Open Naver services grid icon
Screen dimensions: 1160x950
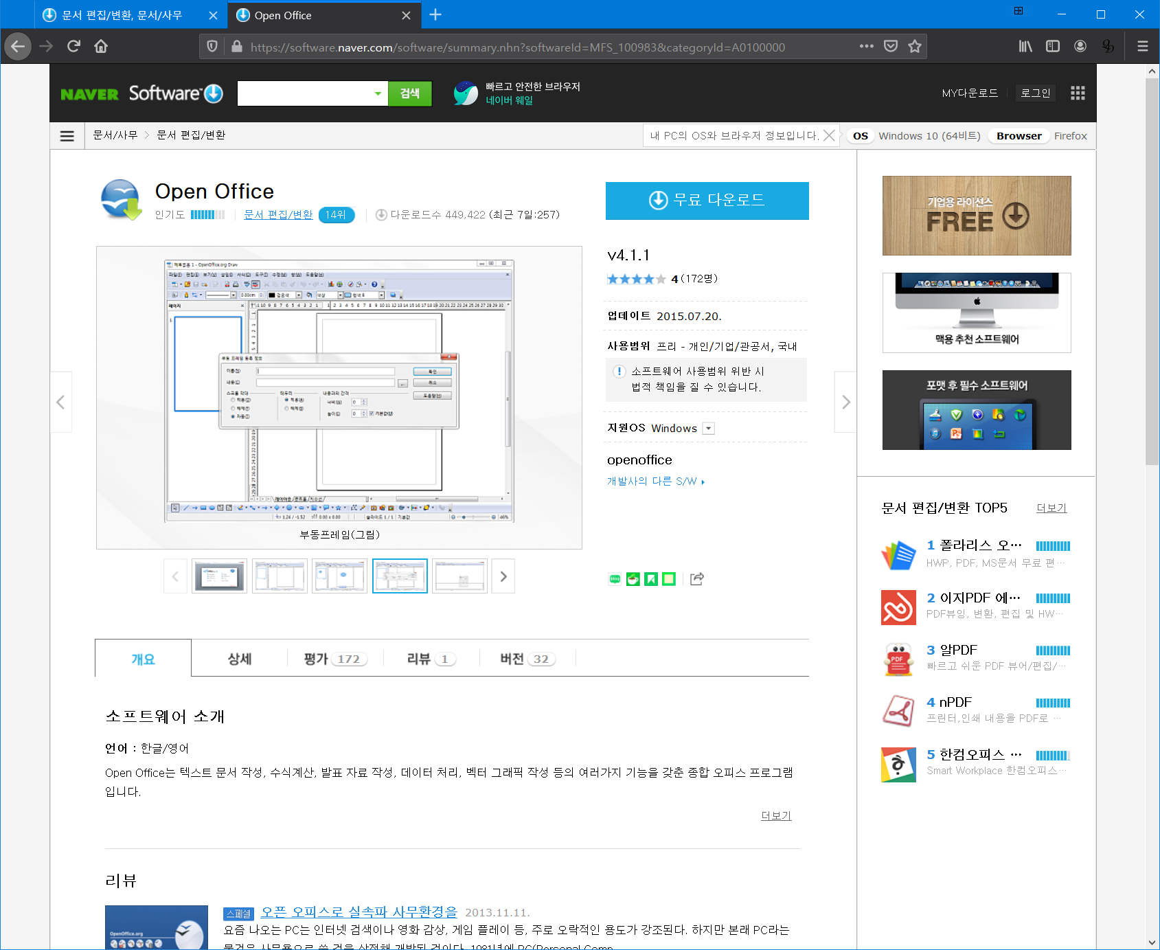coord(1078,93)
